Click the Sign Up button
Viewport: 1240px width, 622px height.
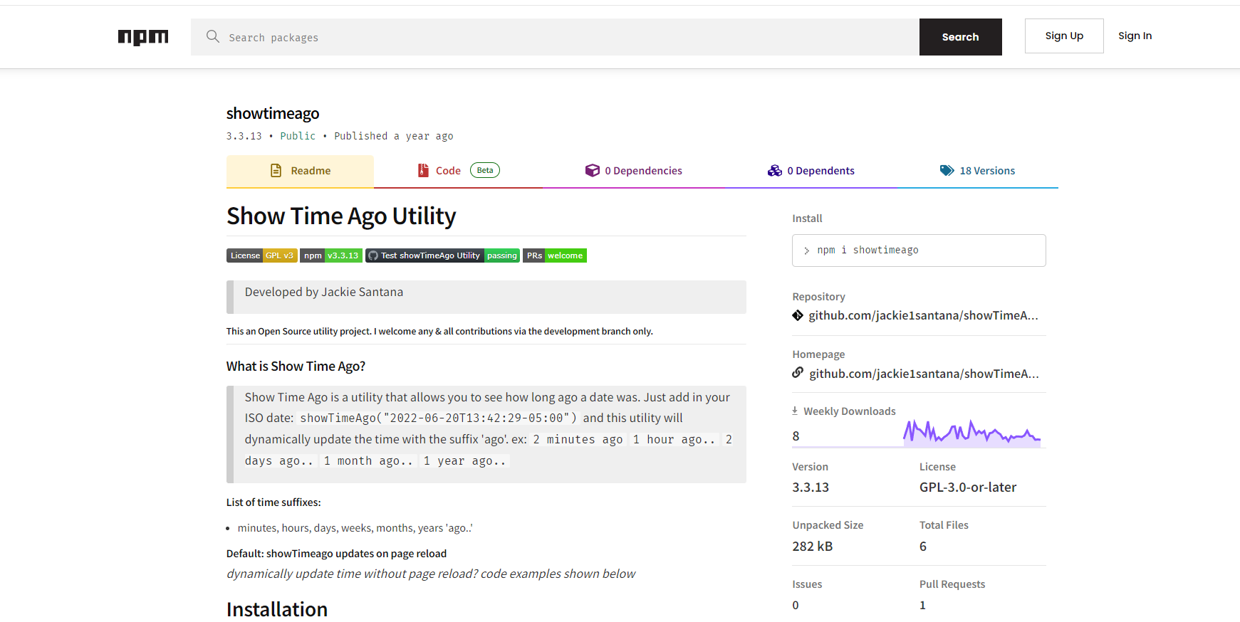click(x=1064, y=36)
